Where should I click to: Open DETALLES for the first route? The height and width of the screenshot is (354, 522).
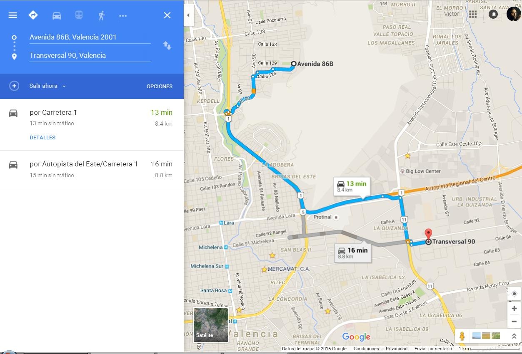coord(42,138)
